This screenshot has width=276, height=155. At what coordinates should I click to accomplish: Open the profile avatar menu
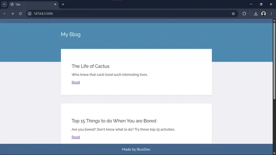coord(263,13)
